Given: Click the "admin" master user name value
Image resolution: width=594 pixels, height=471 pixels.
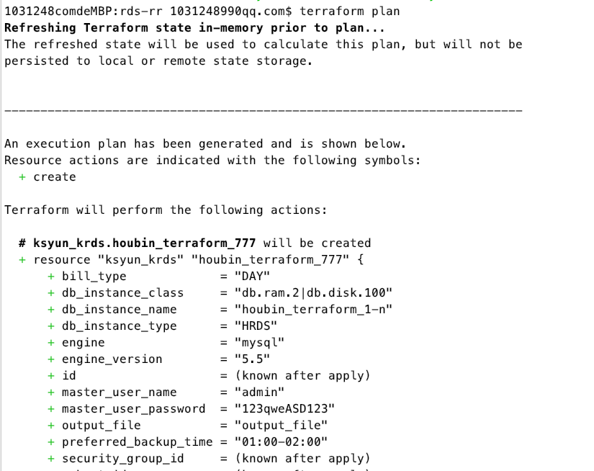Looking at the screenshot, I should [x=259, y=392].
